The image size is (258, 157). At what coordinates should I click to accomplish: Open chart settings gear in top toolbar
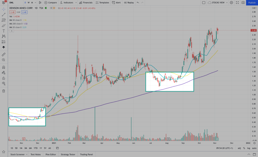click(x=231, y=3)
